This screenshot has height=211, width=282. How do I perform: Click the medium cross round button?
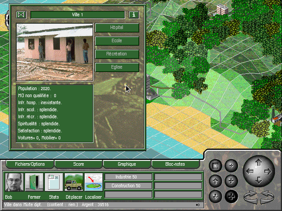click(231, 181)
